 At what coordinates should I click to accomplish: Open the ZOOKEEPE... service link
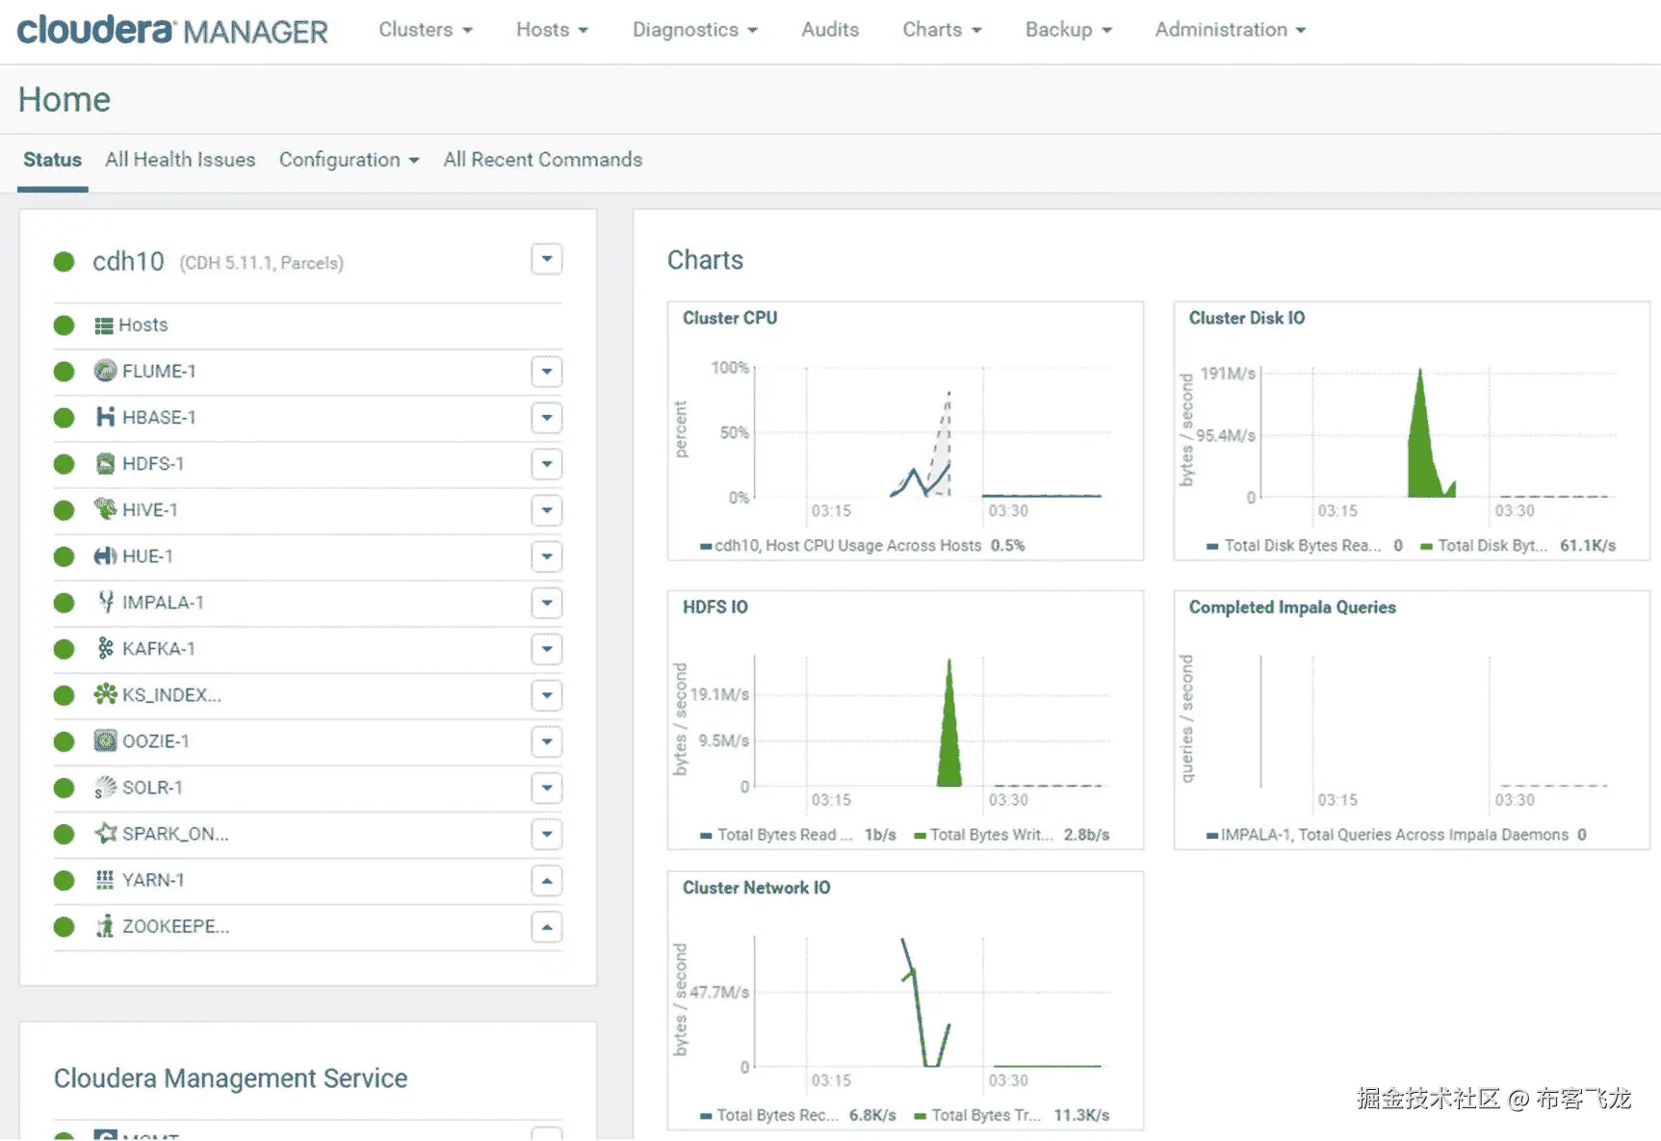pyautogui.click(x=175, y=926)
